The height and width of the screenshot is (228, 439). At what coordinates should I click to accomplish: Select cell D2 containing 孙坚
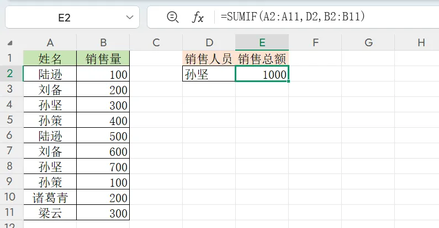pyautogui.click(x=209, y=74)
